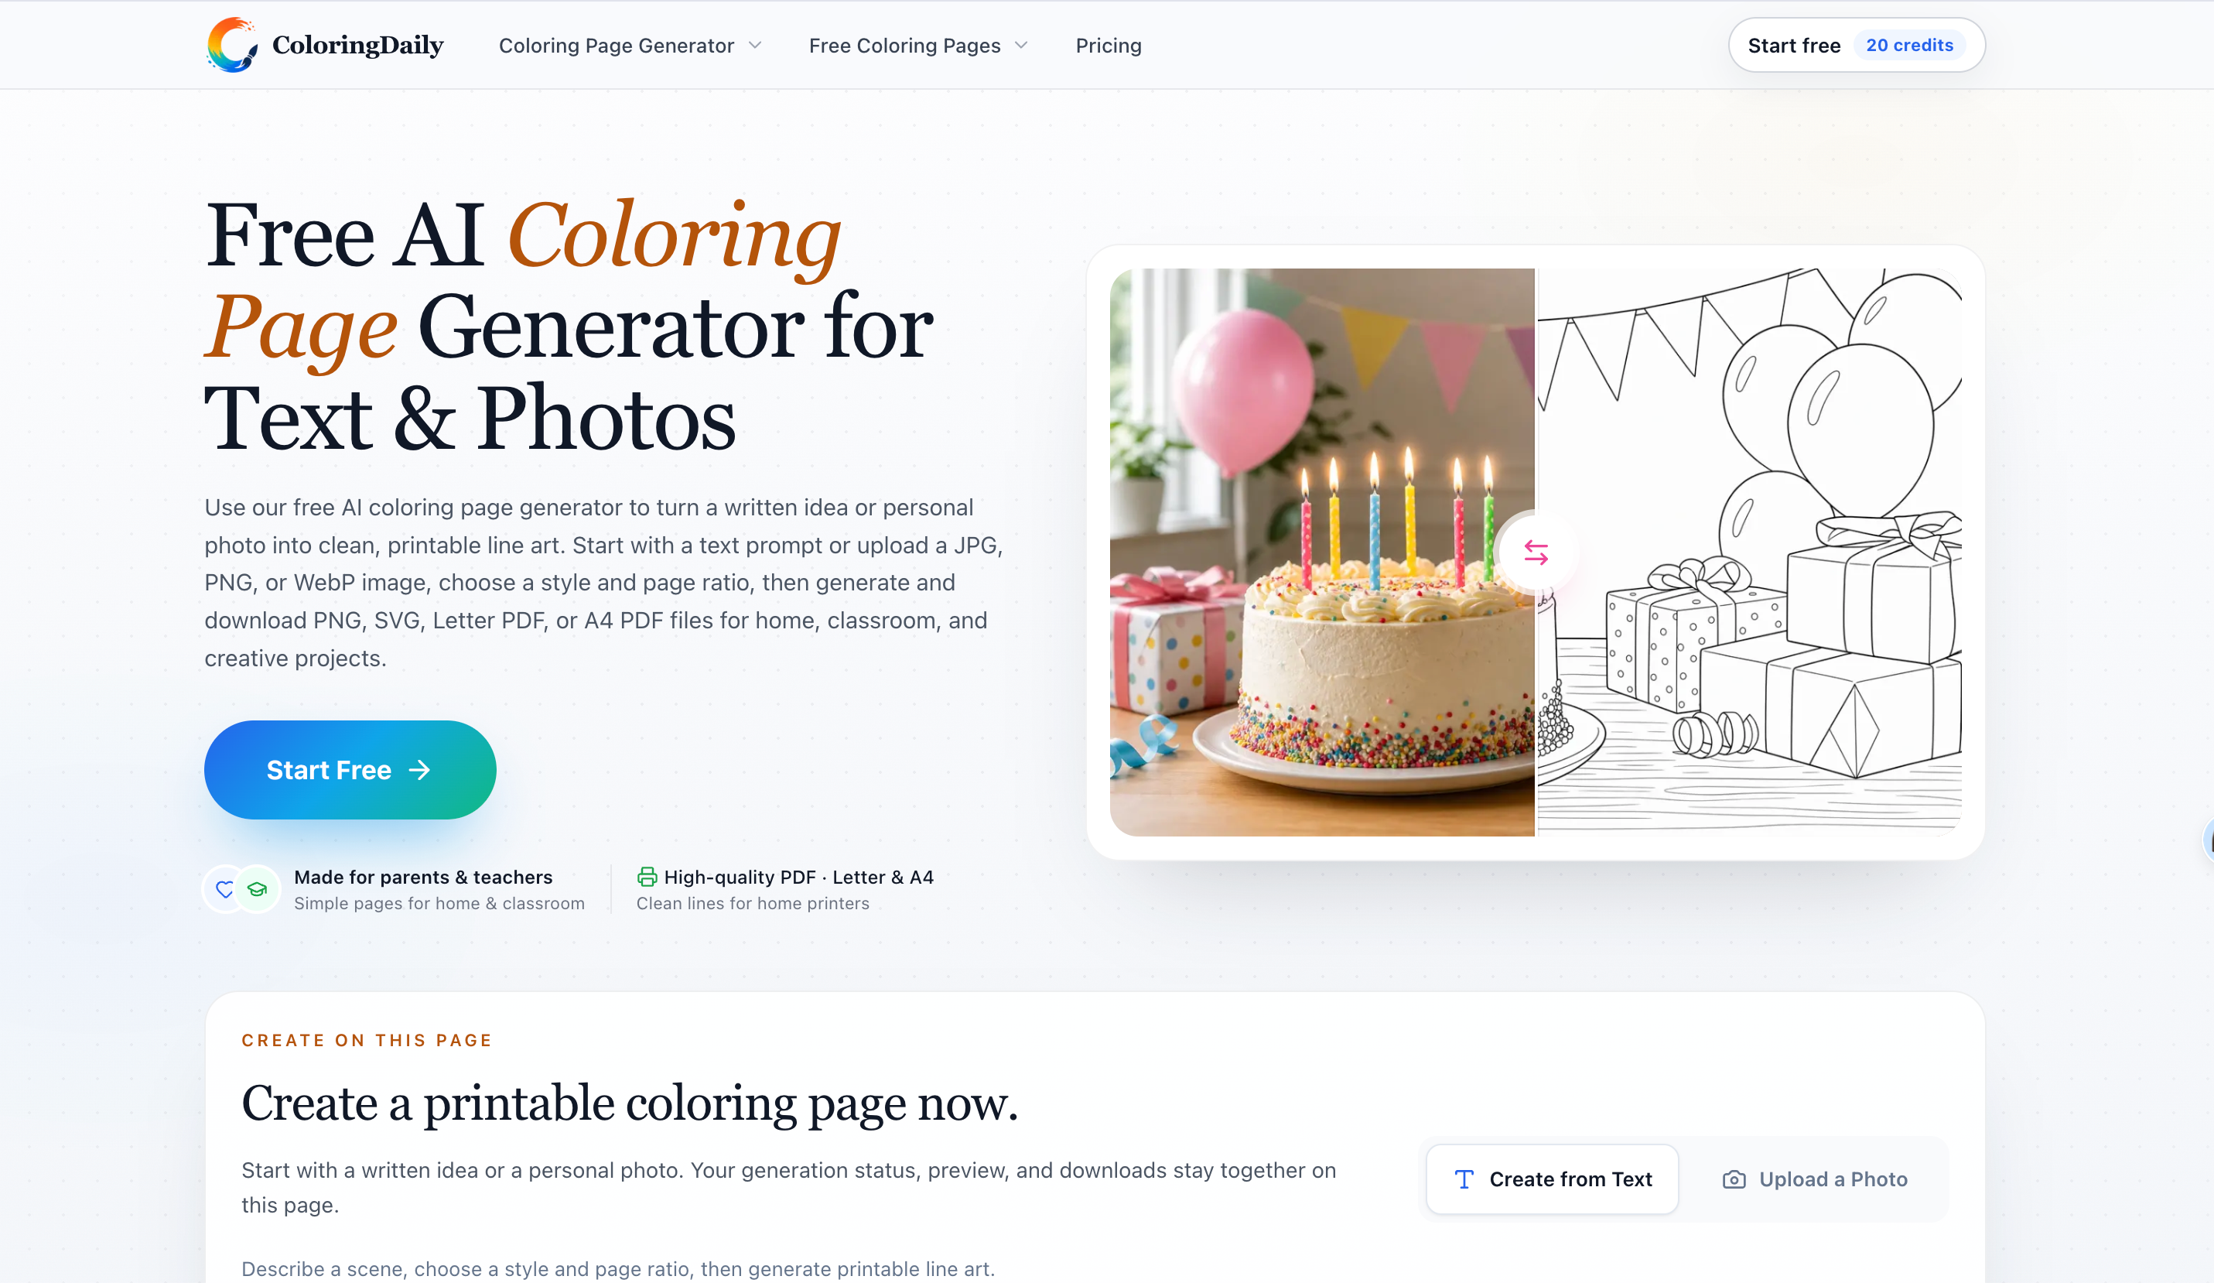Click the heart icon badge

pos(225,889)
